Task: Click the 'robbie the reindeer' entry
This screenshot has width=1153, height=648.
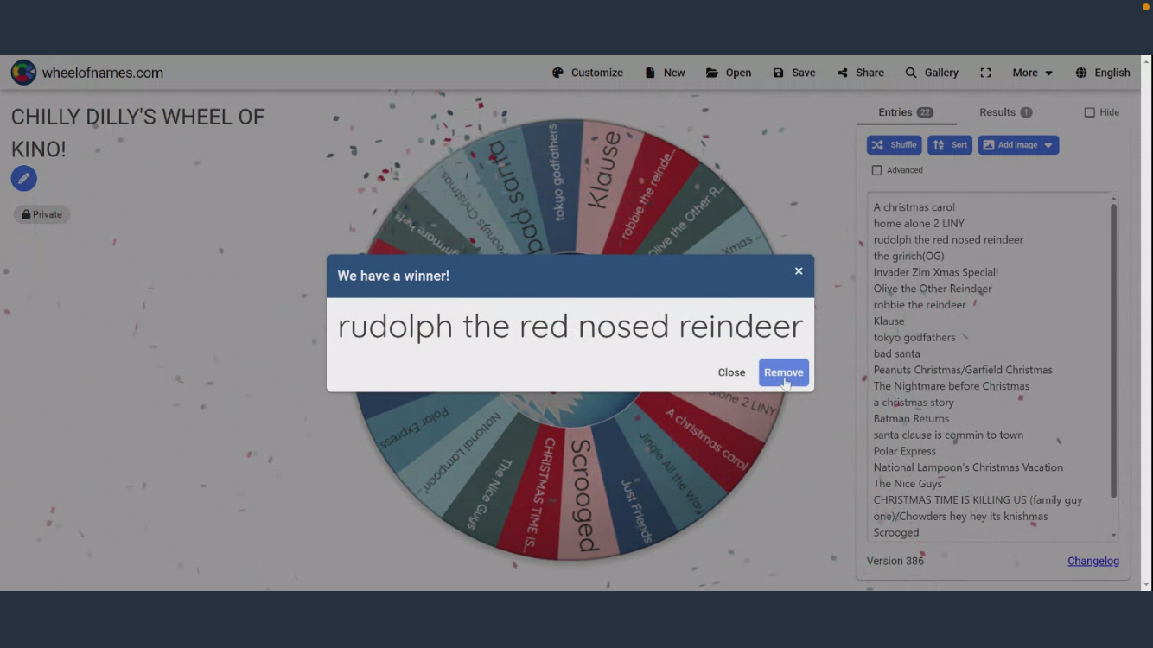Action: click(920, 305)
